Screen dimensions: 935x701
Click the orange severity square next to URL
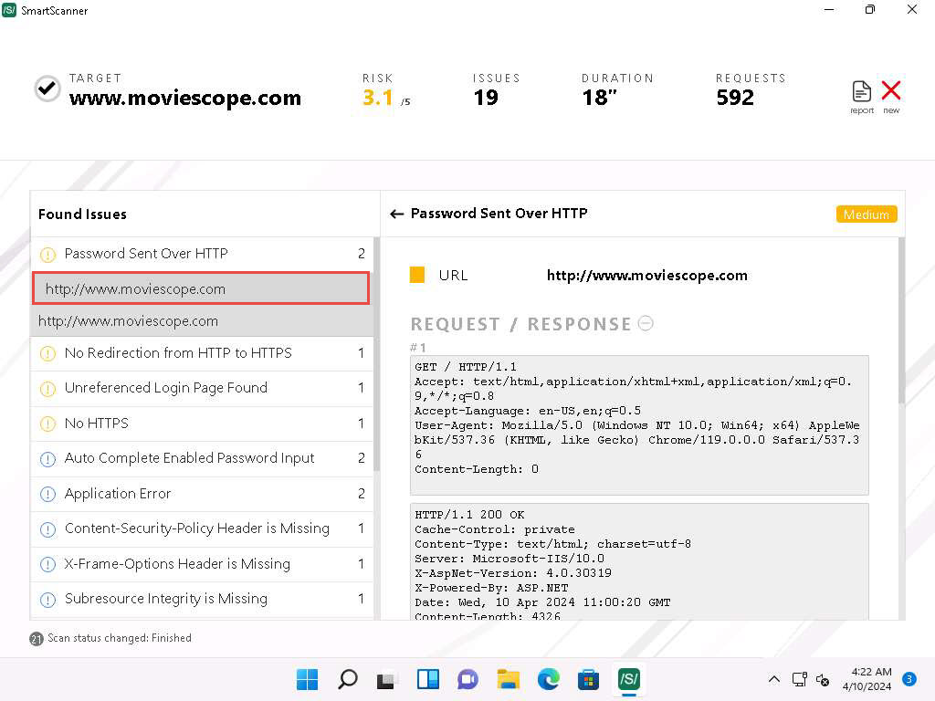click(x=417, y=276)
